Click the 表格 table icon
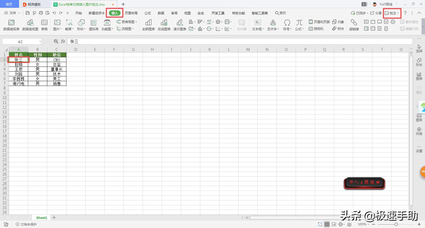Image resolution: width=425 pixels, height=228 pixels. tap(44, 25)
